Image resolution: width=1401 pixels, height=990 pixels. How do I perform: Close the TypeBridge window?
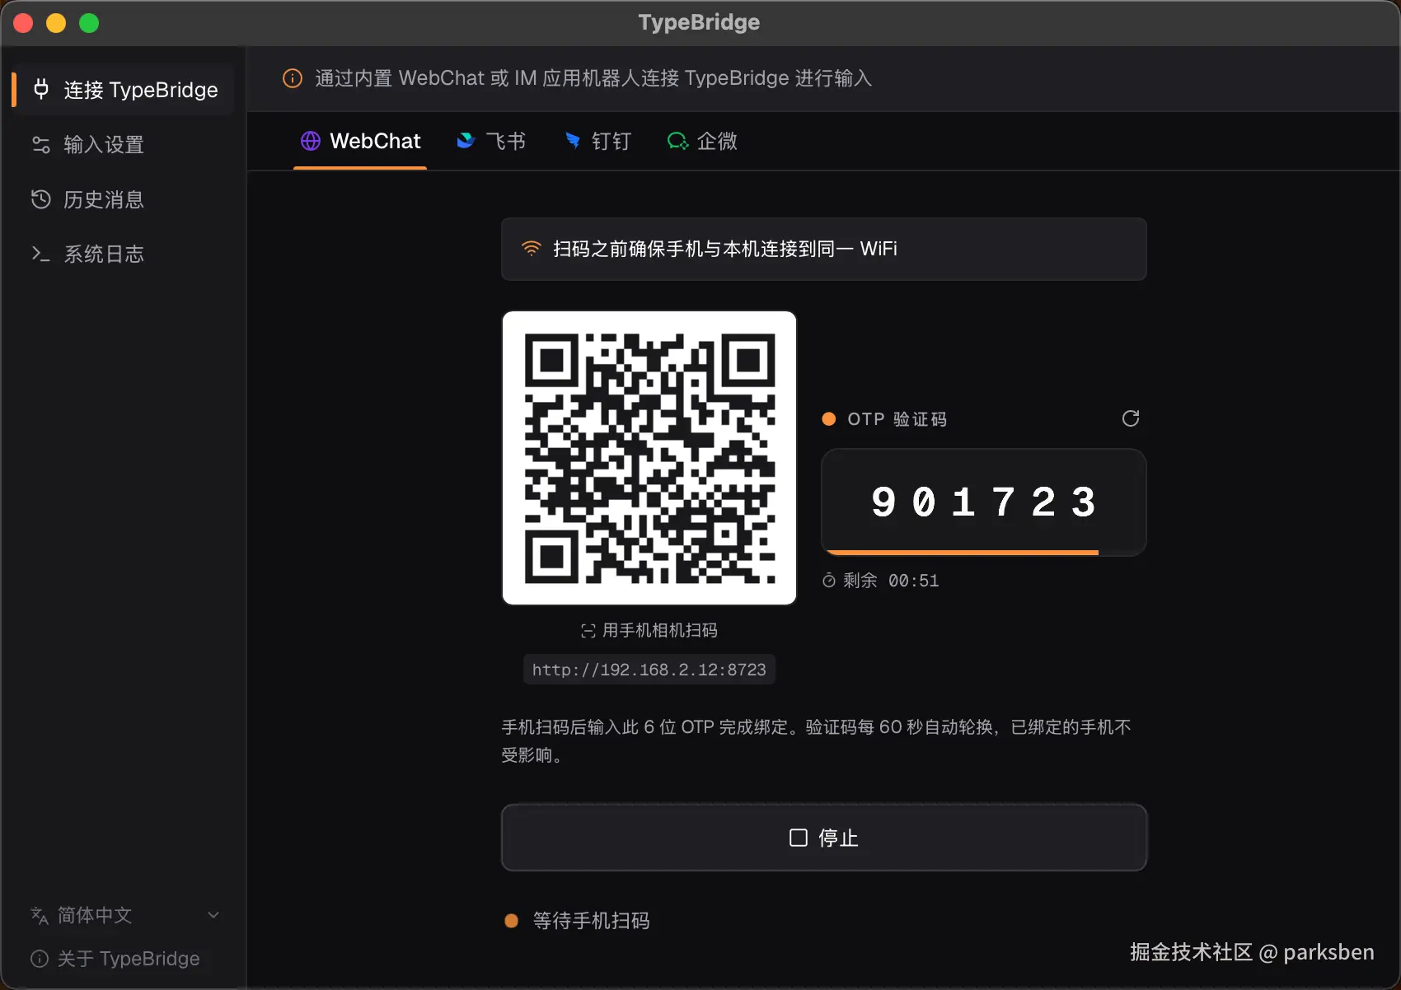pyautogui.click(x=23, y=23)
